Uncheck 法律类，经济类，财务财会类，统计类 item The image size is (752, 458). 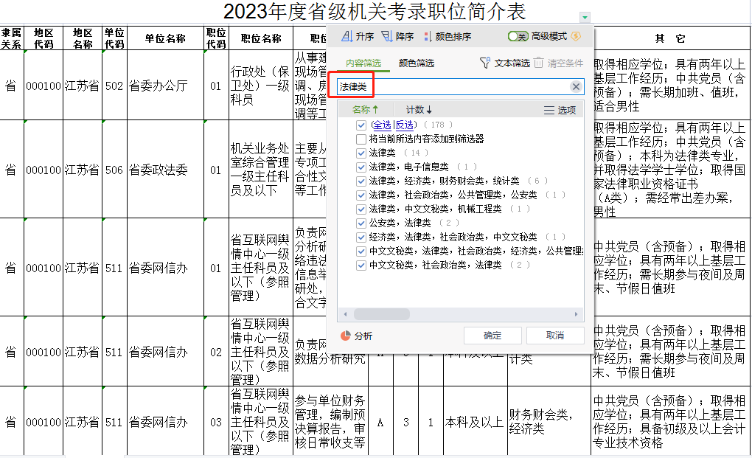pyautogui.click(x=361, y=181)
